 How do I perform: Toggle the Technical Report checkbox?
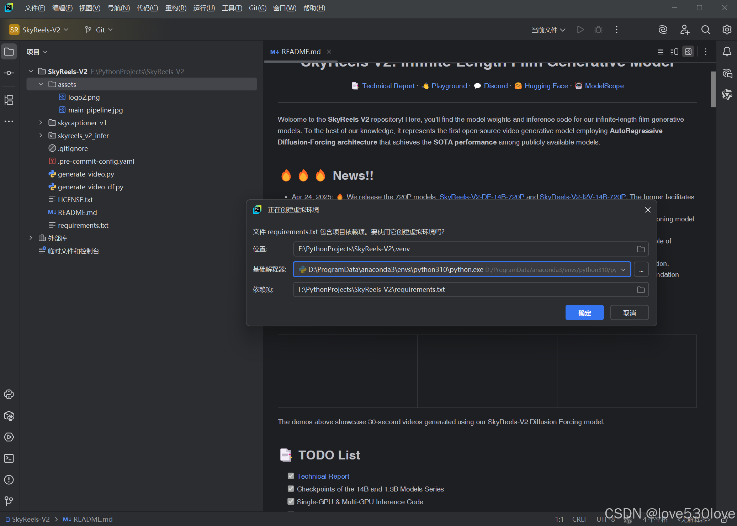pos(291,476)
